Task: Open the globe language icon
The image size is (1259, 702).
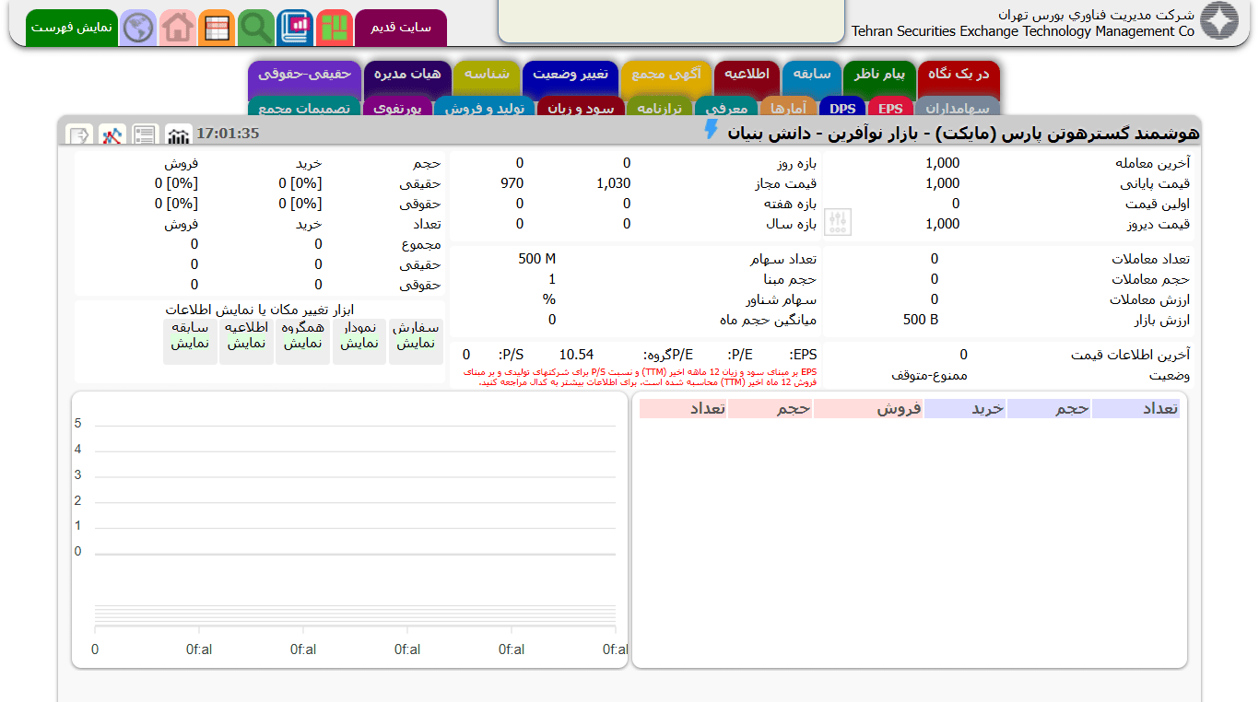Action: pos(138,28)
